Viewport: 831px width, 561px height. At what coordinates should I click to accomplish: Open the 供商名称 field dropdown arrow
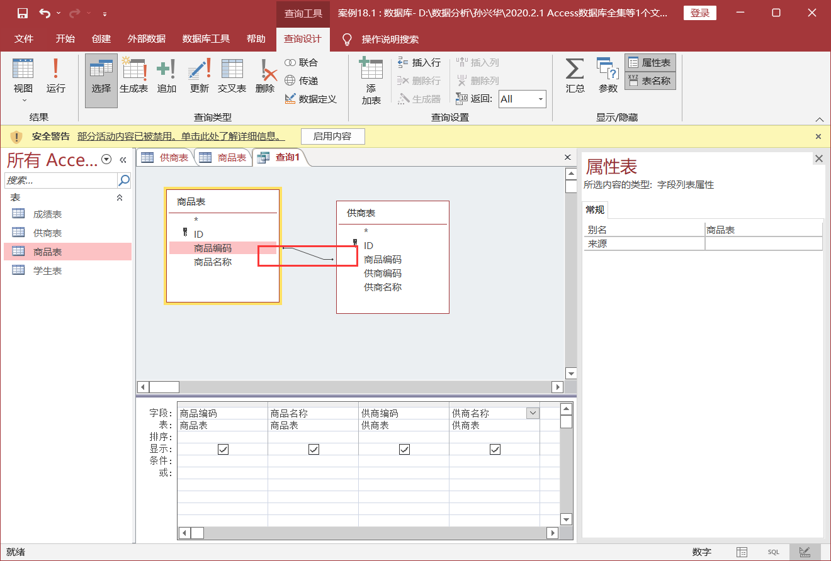click(533, 413)
